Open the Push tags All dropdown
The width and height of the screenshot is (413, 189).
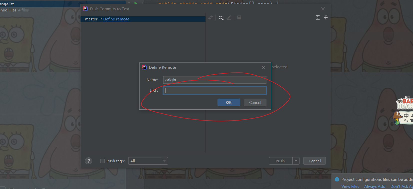(148, 161)
